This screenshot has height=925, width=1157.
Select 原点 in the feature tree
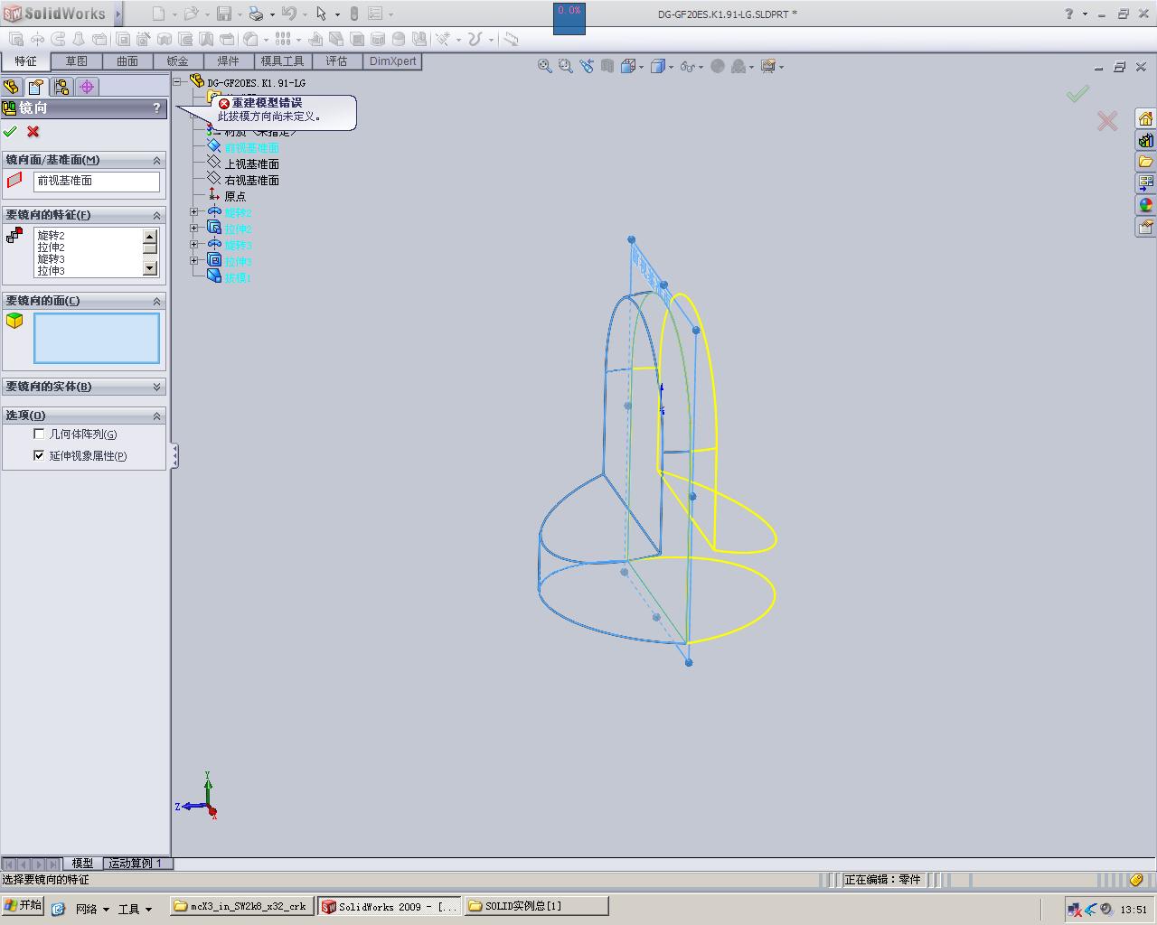(235, 197)
